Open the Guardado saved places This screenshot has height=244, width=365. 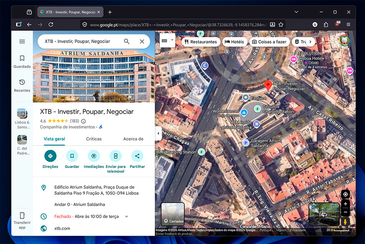tap(22, 61)
